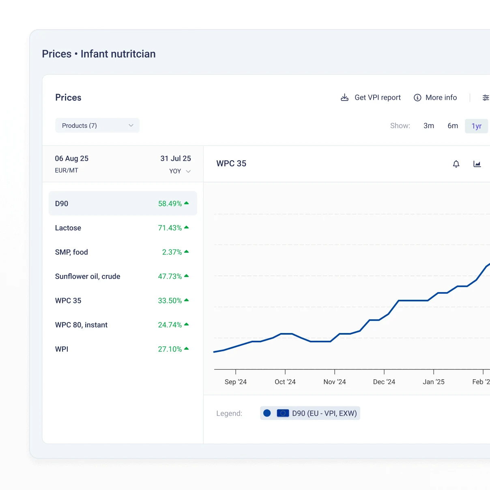Click the 24.74% value for WPC 80
The height and width of the screenshot is (490, 490).
[170, 325]
